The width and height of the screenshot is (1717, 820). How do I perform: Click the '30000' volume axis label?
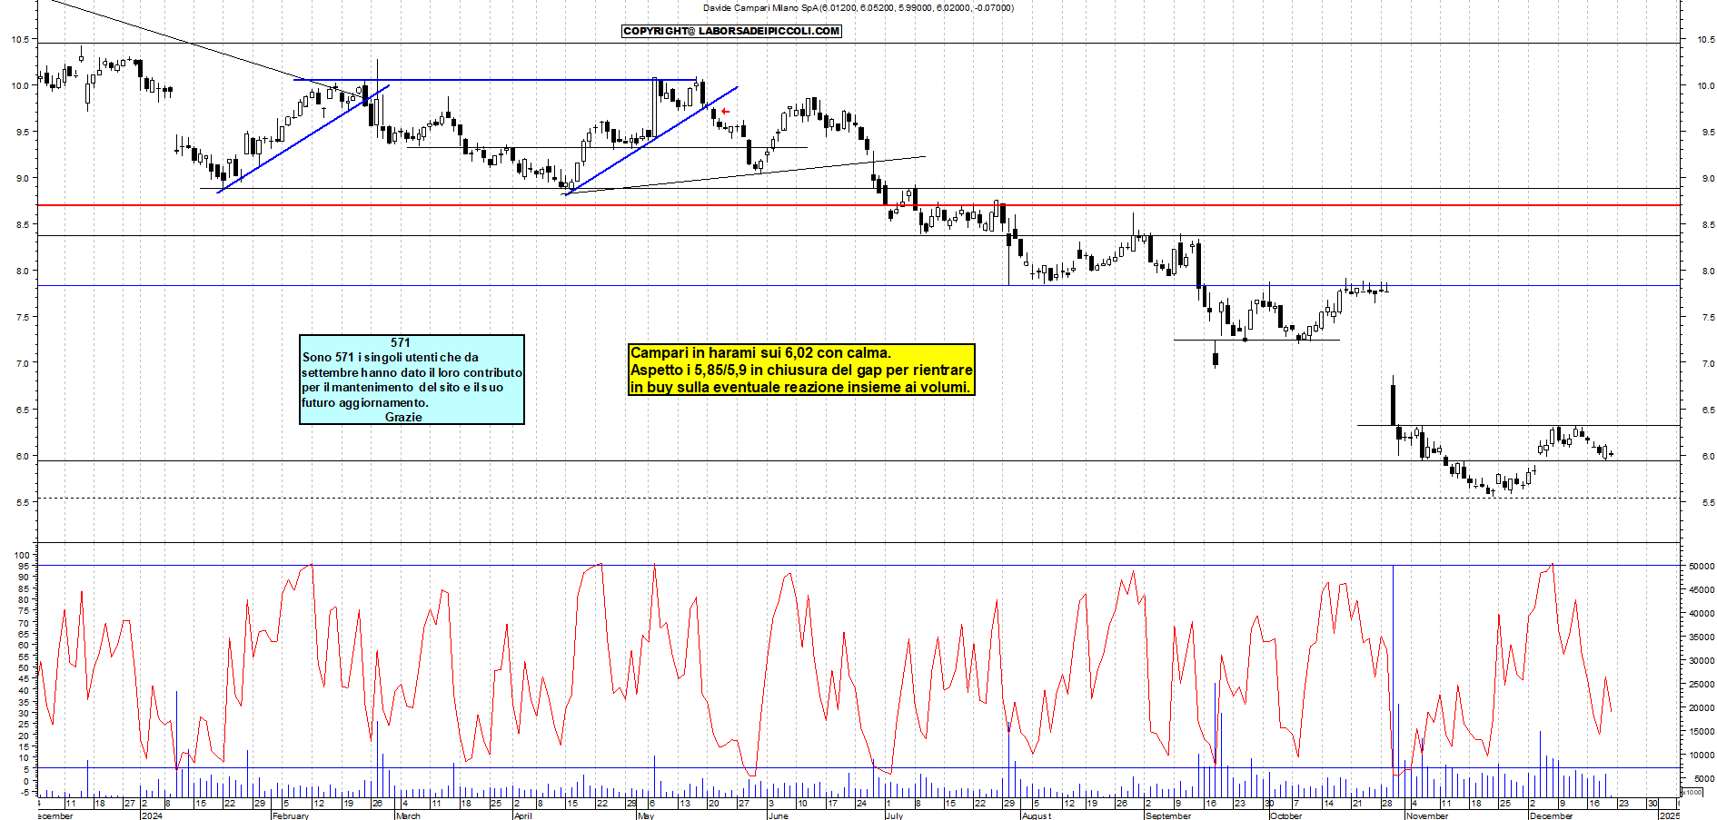1702,661
